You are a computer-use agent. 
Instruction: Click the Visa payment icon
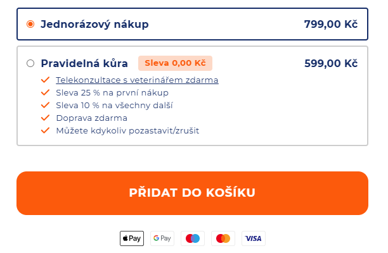(254, 238)
